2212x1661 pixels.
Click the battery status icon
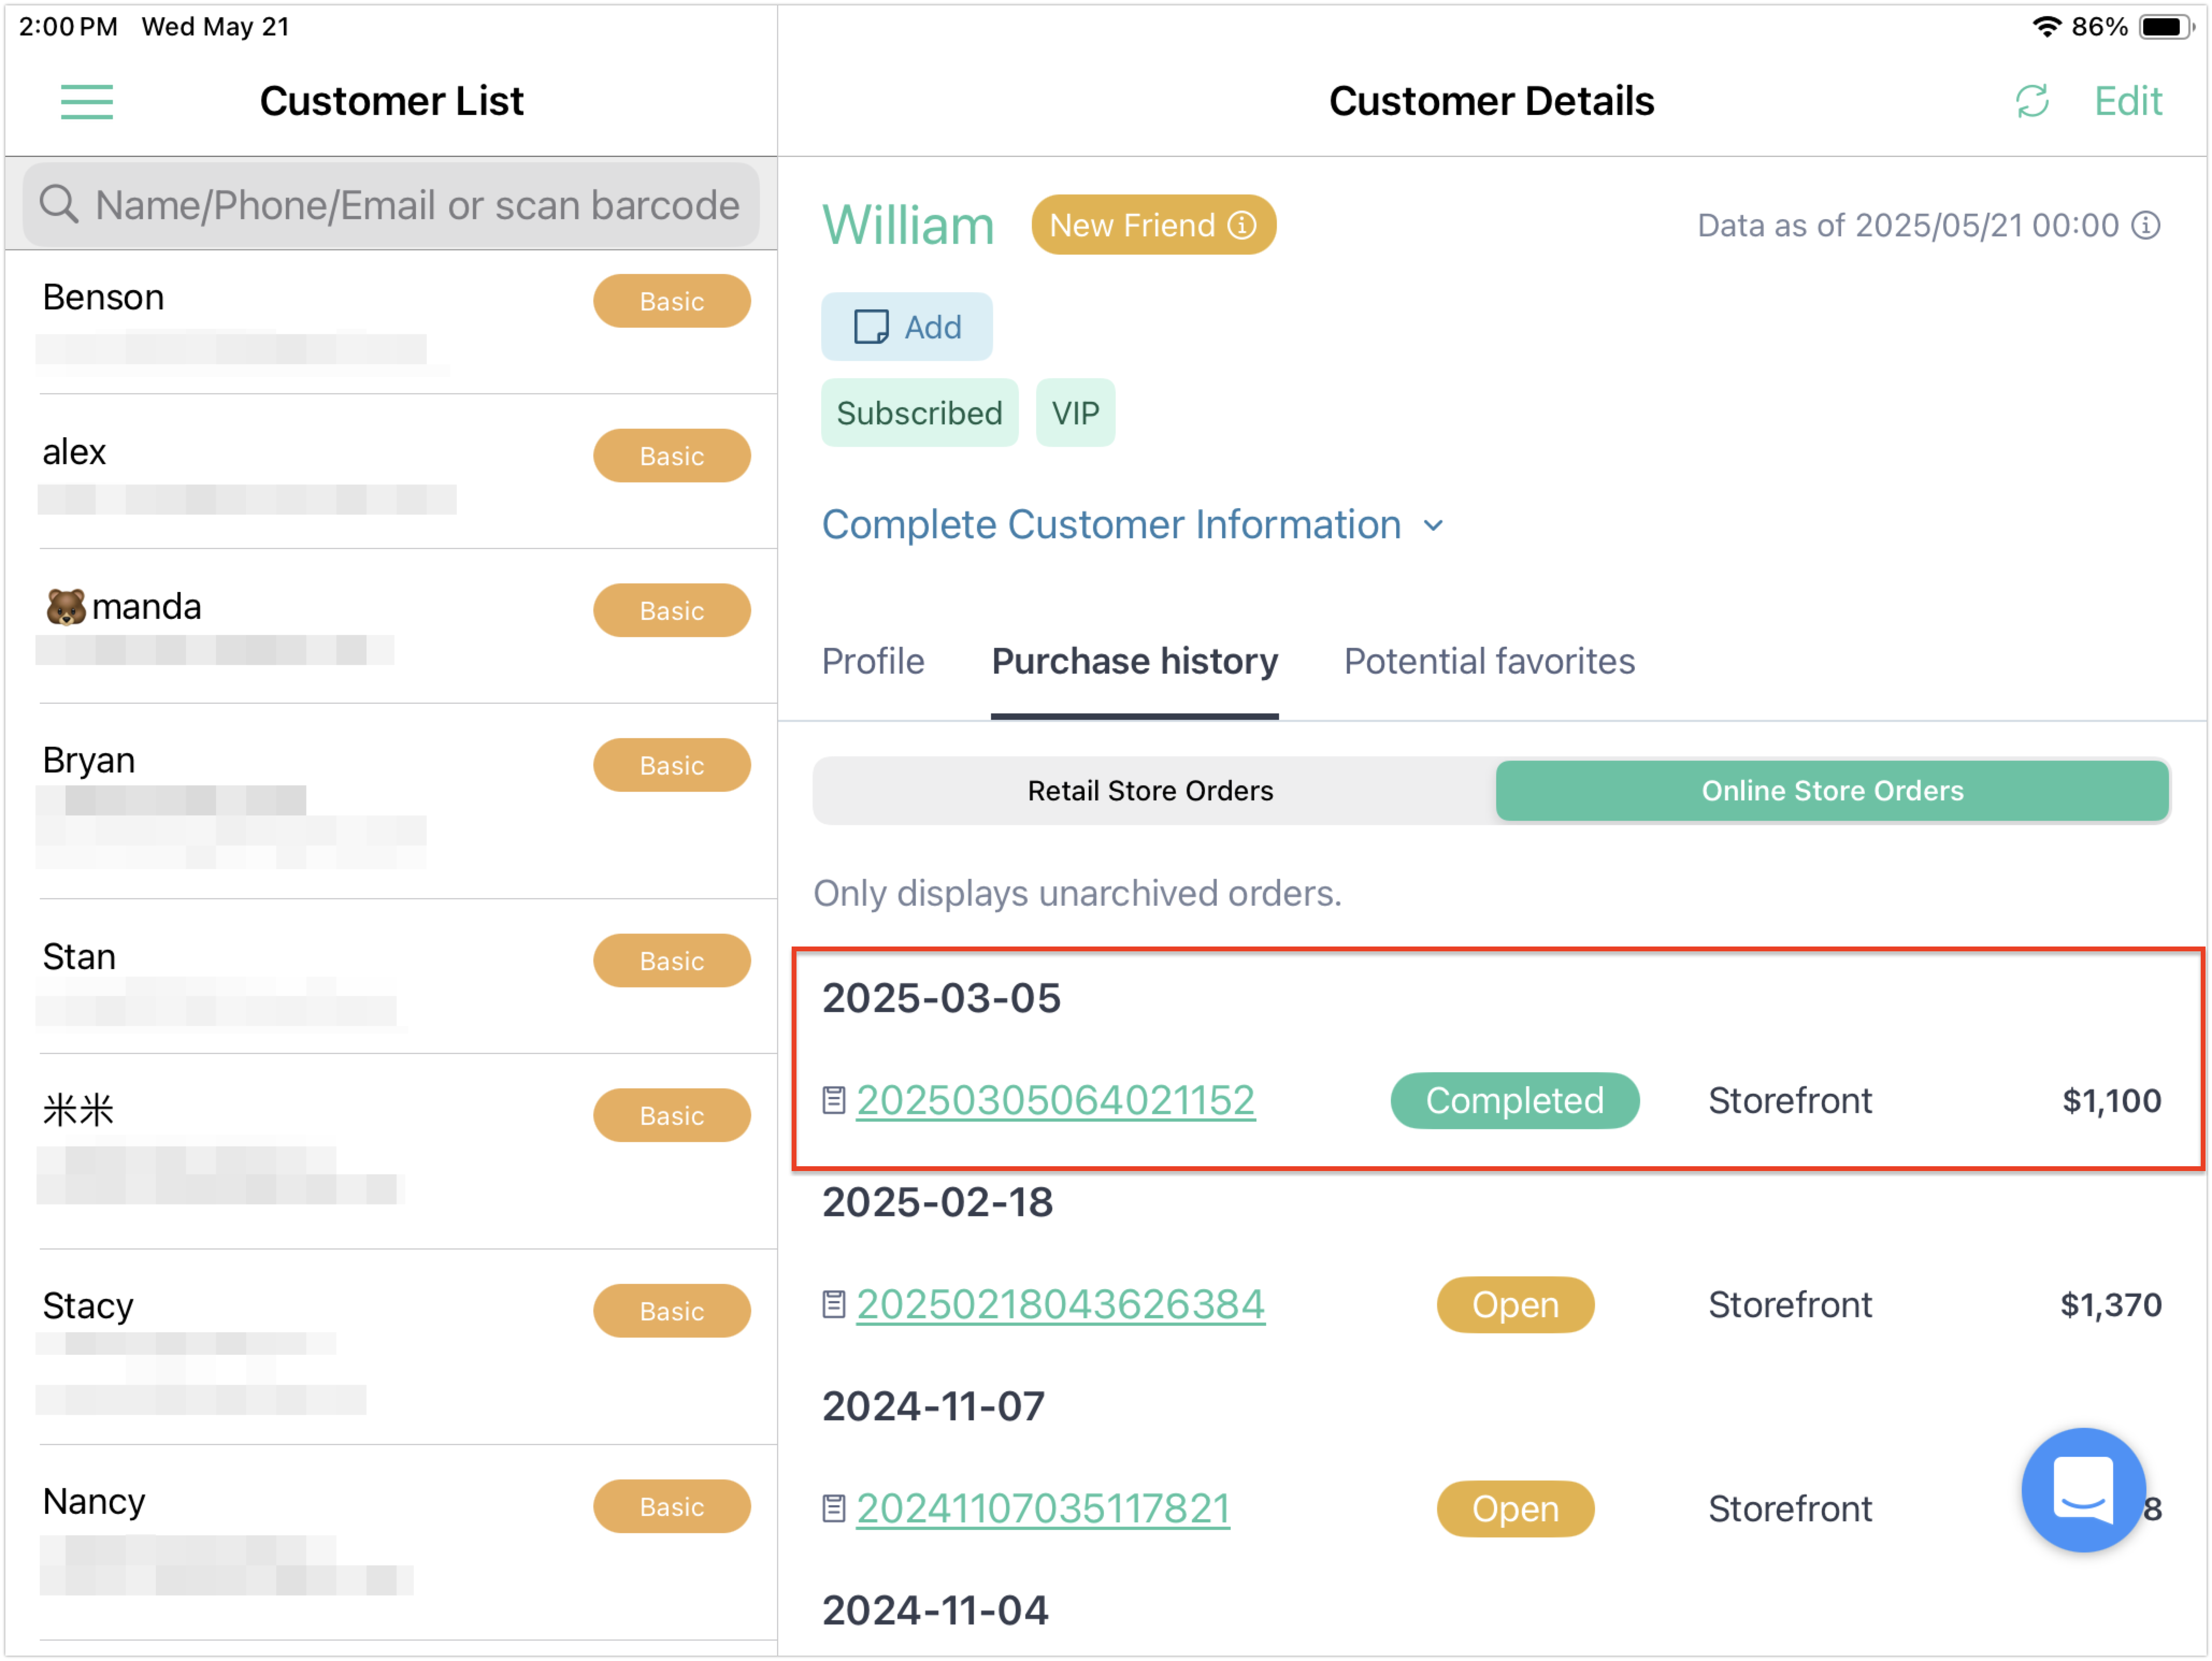2166,27
